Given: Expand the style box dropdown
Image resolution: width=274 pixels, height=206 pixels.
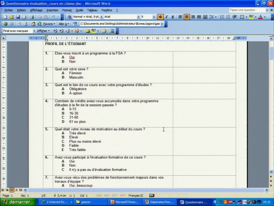Looking at the screenshot, I should click(x=101, y=17).
